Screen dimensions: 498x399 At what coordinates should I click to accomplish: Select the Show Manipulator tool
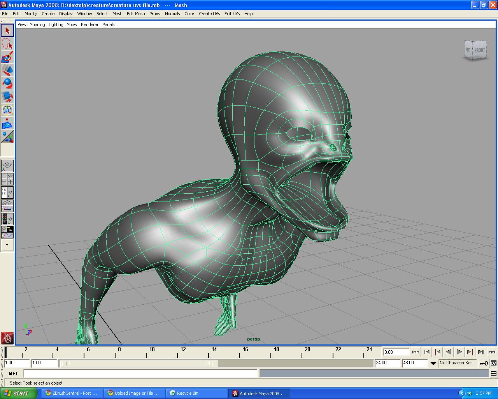click(7, 136)
